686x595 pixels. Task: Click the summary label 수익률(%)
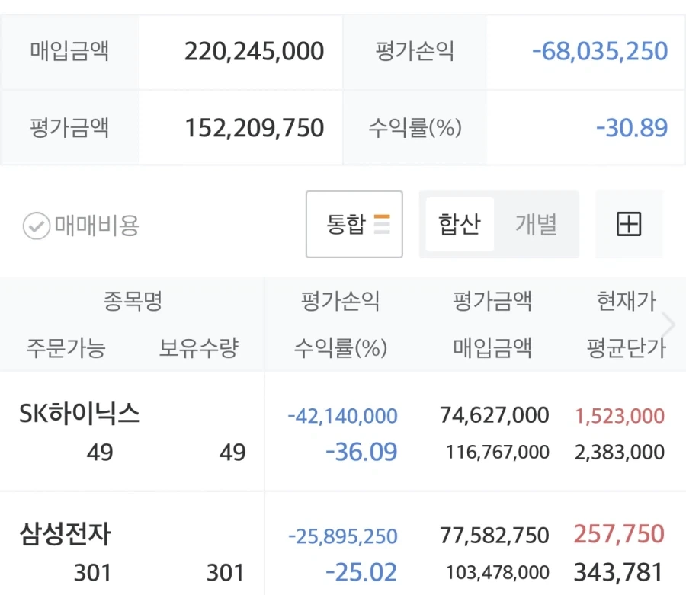[415, 128]
